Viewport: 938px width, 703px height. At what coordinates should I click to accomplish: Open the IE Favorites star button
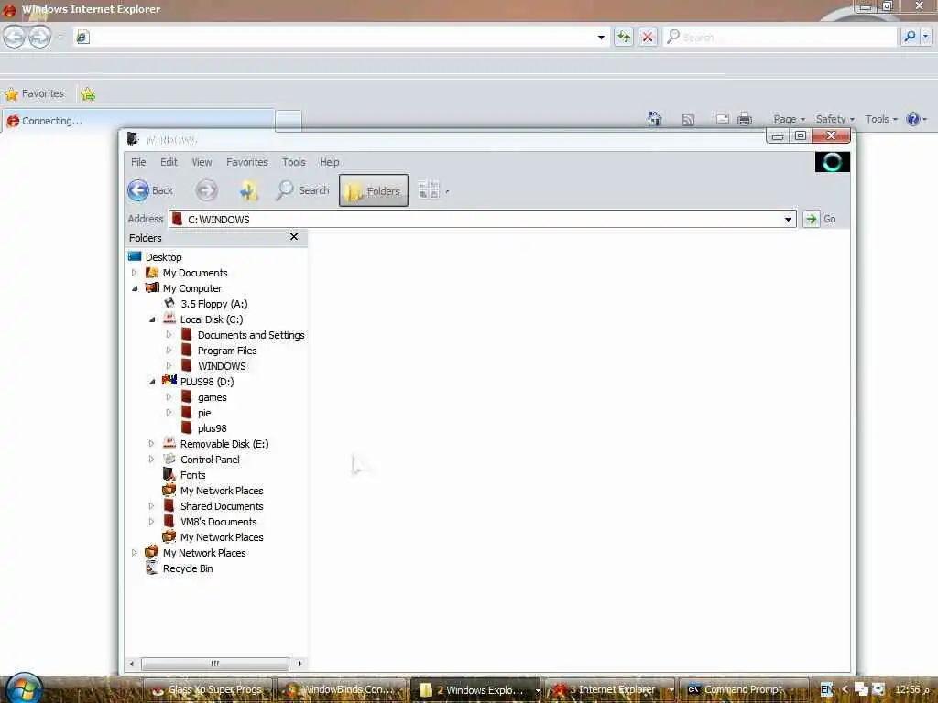tap(34, 94)
